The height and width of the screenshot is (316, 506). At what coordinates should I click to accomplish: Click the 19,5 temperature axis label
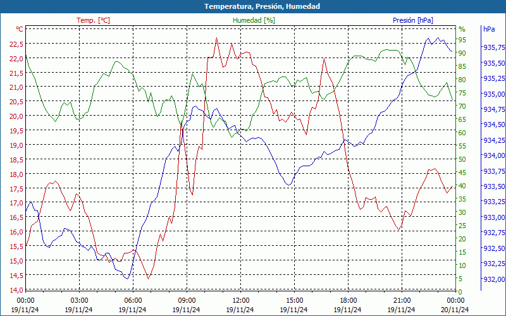16,131
